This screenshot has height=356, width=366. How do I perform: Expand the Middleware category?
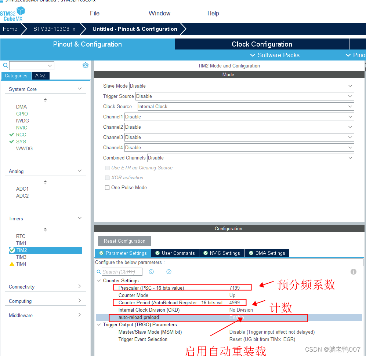click(x=80, y=315)
